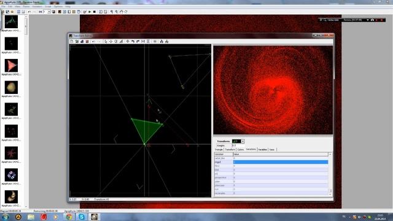393x221 pixels.
Task: Click the Add new transform icon in editor toolbar
Action: pyautogui.click(x=77, y=41)
